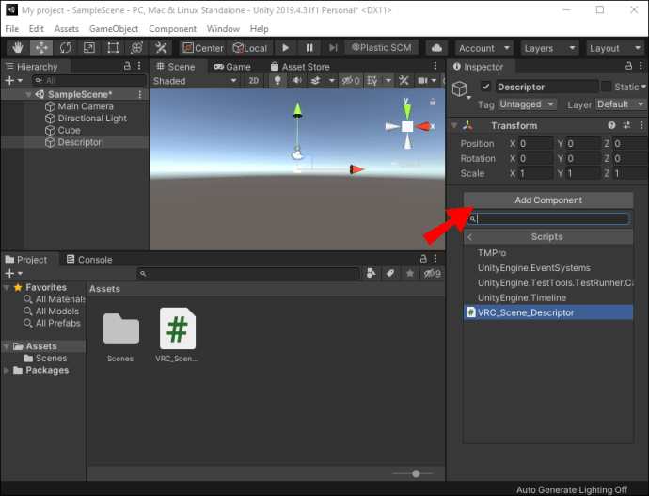Select Directional Light in Hierarchy
Image resolution: width=649 pixels, height=496 pixels.
tap(92, 119)
